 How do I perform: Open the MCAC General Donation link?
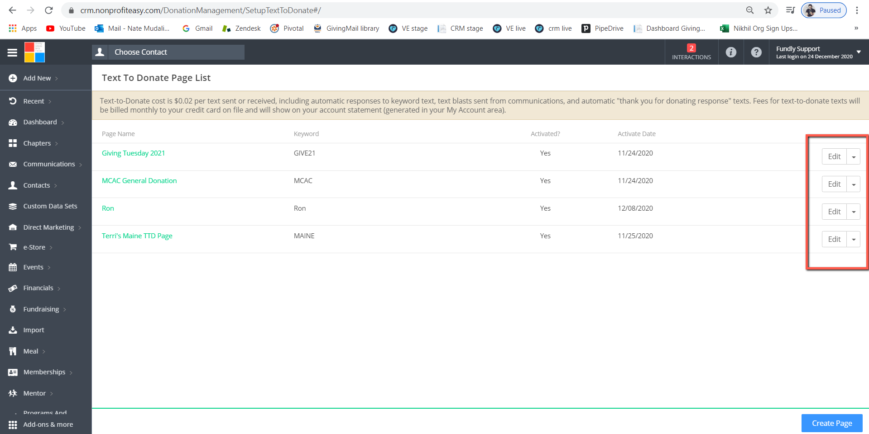139,181
